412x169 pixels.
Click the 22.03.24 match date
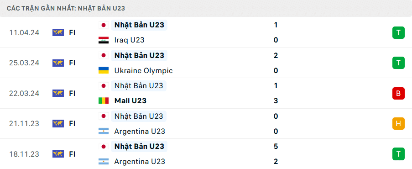point(24,94)
